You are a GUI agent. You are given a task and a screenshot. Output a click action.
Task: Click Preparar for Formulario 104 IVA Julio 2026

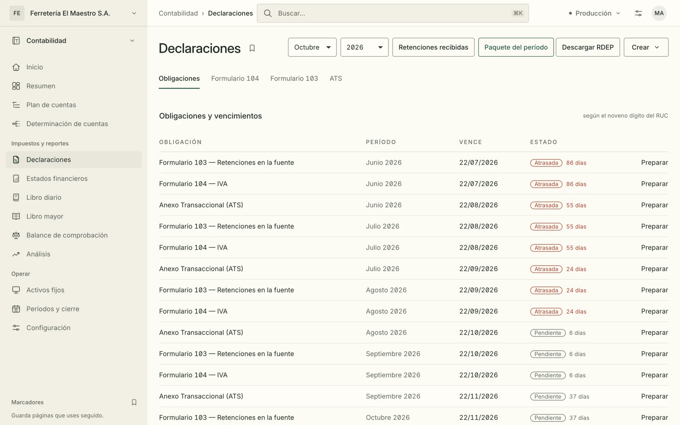point(654,248)
